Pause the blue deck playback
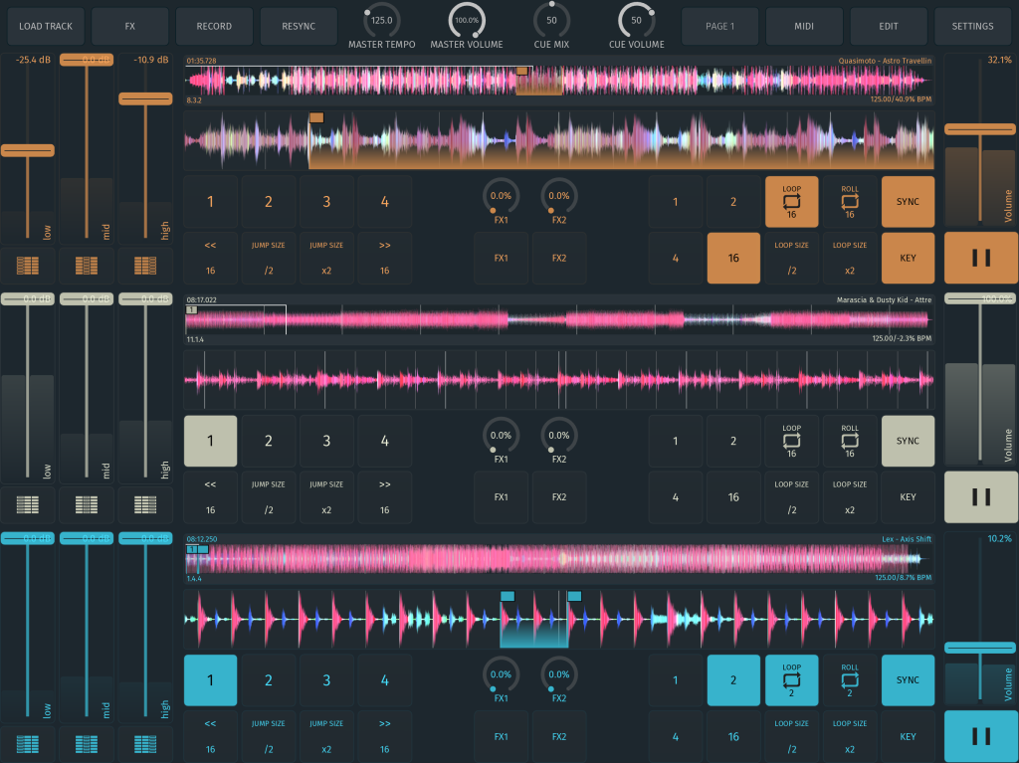1019x763 pixels. (980, 736)
